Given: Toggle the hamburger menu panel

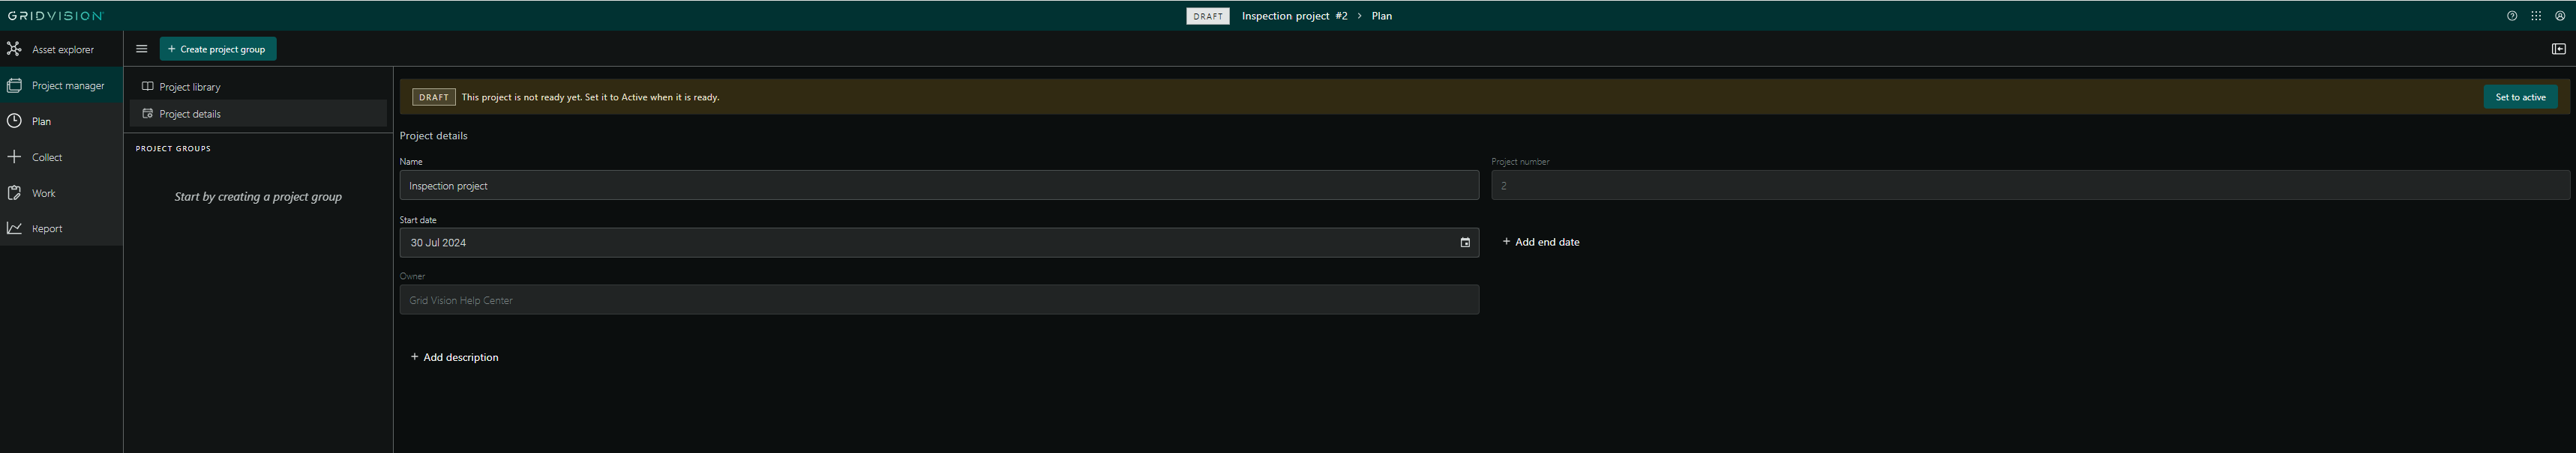Looking at the screenshot, I should [x=141, y=49].
